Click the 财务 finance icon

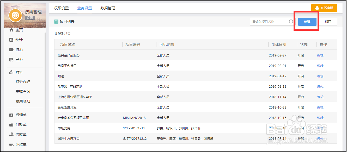pyautogui.click(x=11, y=72)
